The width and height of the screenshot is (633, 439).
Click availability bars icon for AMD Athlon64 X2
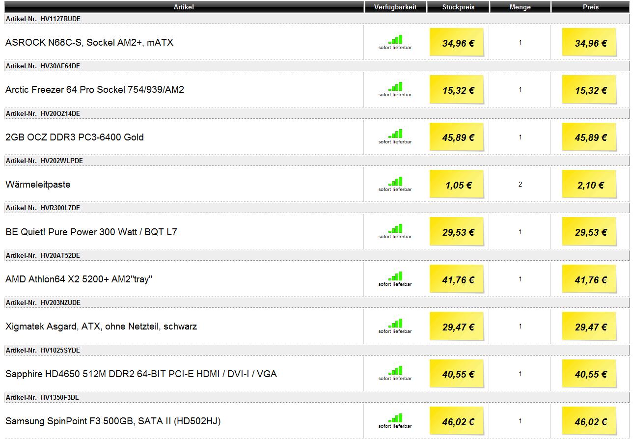[x=395, y=276]
